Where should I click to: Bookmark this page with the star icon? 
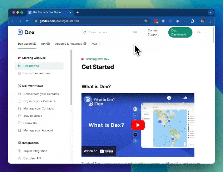point(146,21)
